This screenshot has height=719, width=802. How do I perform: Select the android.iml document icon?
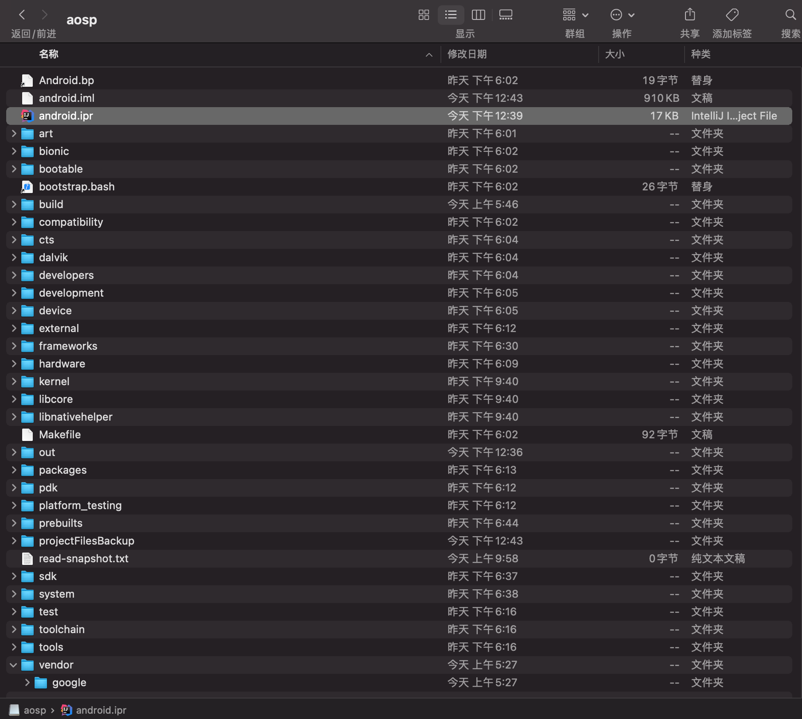27,98
